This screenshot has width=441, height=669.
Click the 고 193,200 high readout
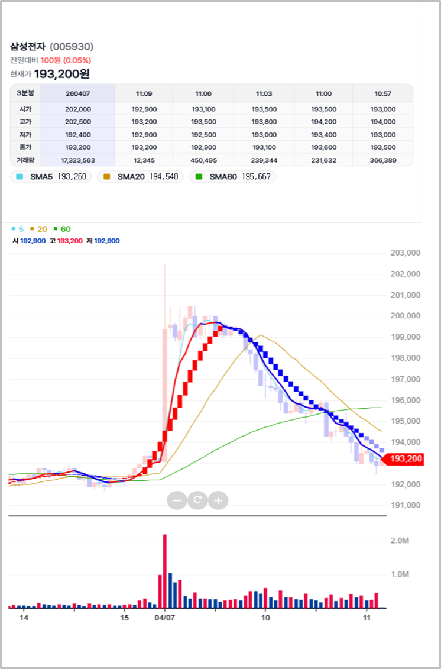66,241
